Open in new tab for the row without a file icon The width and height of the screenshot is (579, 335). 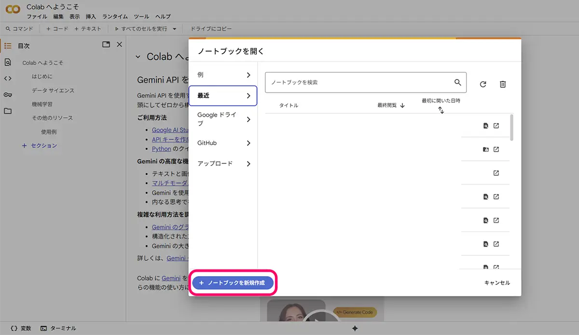(496, 173)
